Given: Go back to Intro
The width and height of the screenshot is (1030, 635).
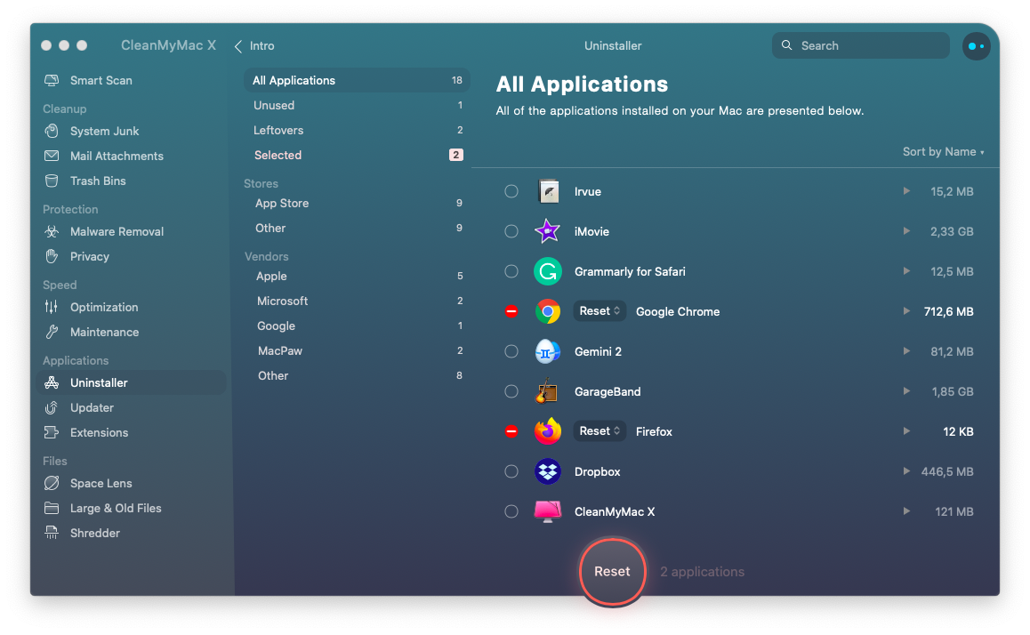Looking at the screenshot, I should click(x=255, y=46).
